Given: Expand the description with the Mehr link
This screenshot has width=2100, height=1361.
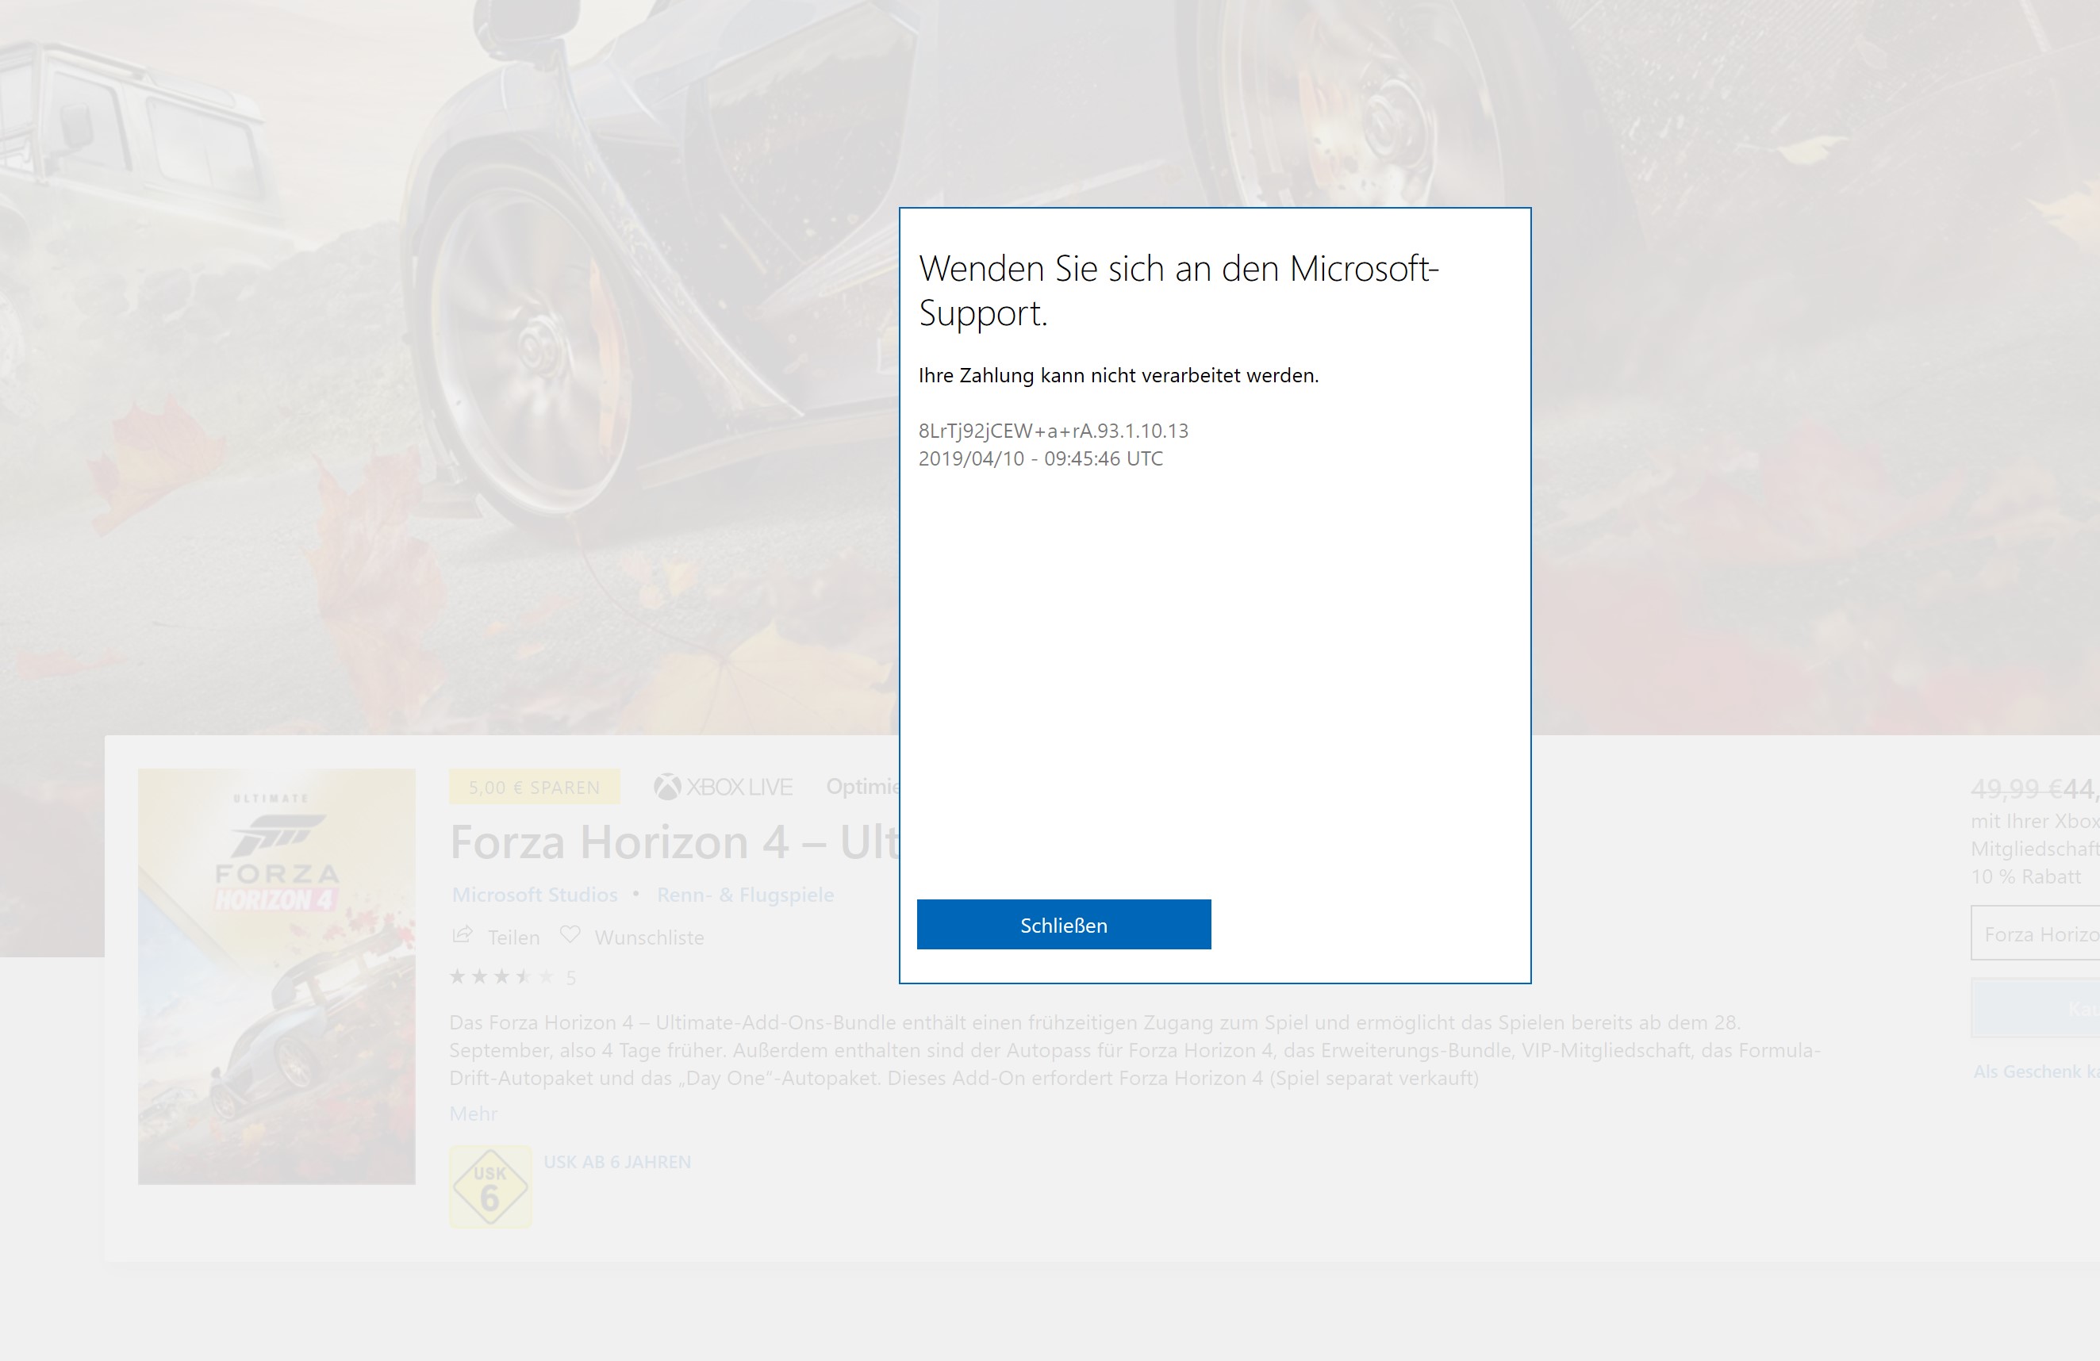Looking at the screenshot, I should pos(473,1113).
